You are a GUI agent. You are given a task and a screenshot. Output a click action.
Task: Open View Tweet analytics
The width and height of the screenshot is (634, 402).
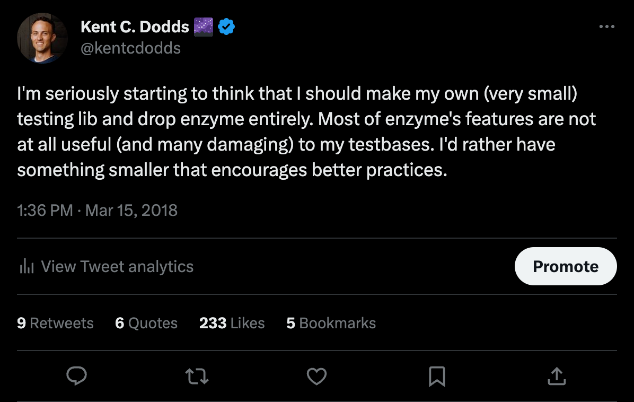(117, 266)
